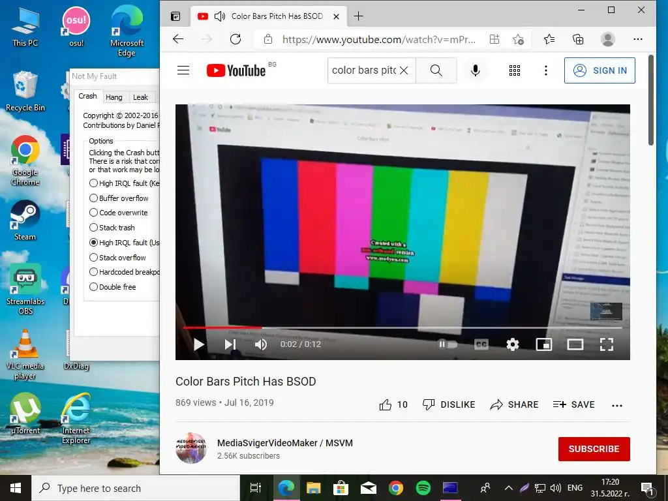
Task: Open the notification center icon
Action: 648,488
